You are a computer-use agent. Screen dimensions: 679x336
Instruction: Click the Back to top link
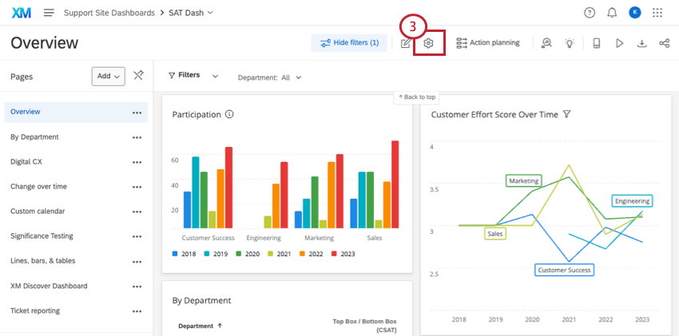point(417,97)
